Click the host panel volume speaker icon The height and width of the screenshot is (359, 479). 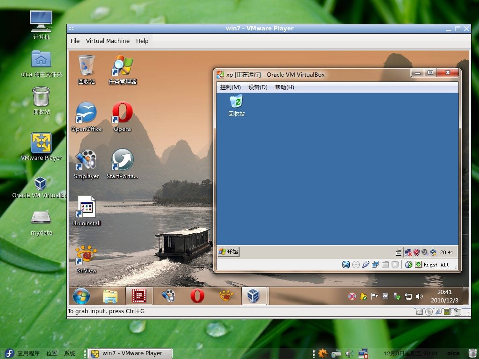coord(349,353)
